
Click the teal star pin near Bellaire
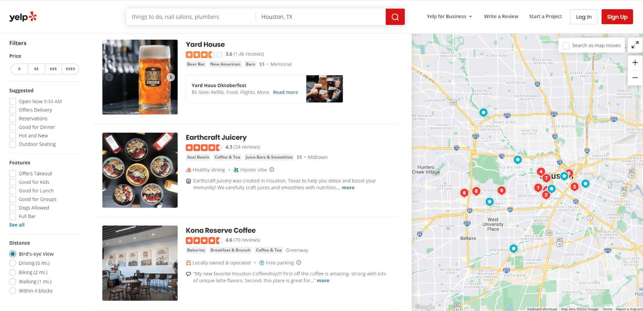click(513, 248)
